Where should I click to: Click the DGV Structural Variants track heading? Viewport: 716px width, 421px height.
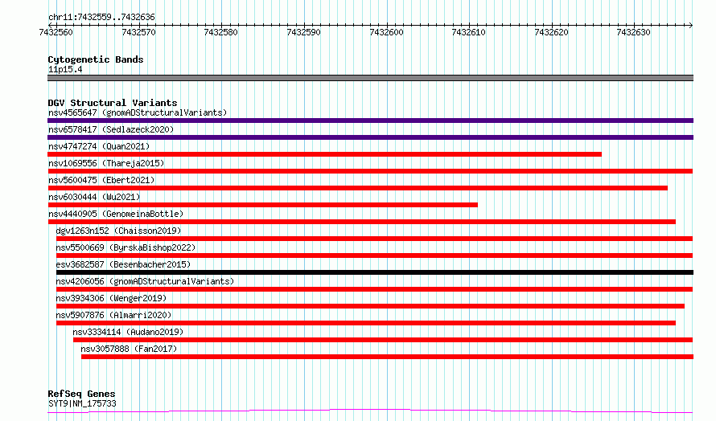click(x=113, y=103)
